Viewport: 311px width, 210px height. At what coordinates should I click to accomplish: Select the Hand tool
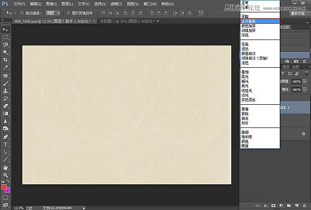click(6, 168)
